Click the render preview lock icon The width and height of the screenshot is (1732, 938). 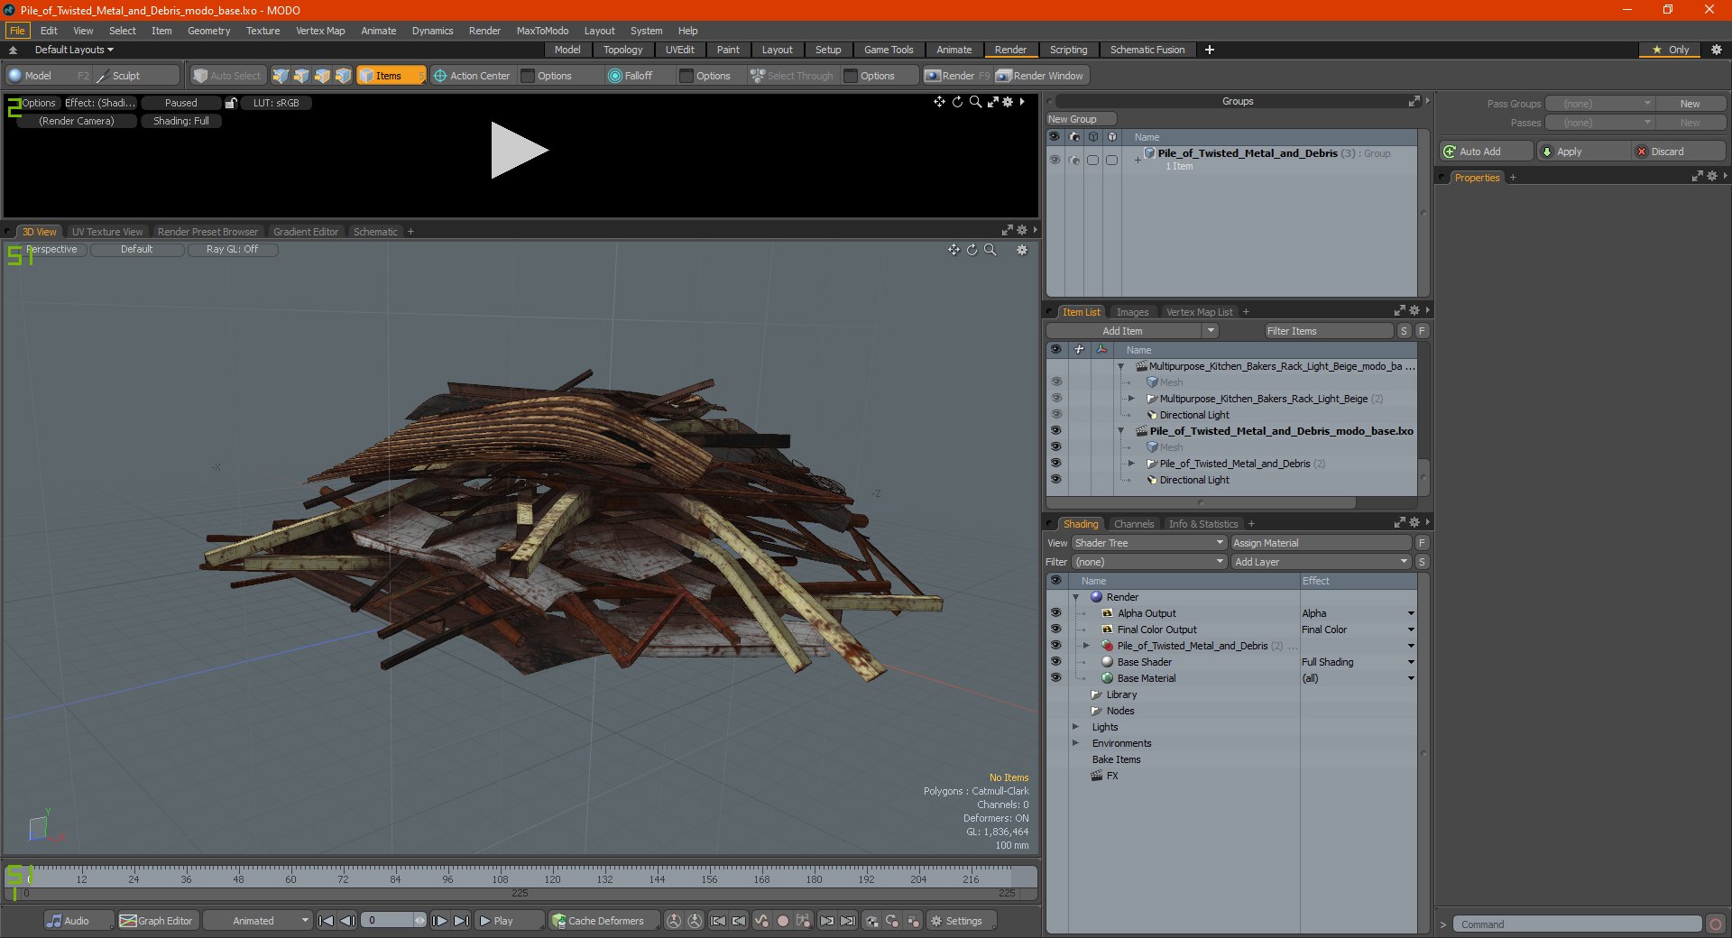[231, 103]
